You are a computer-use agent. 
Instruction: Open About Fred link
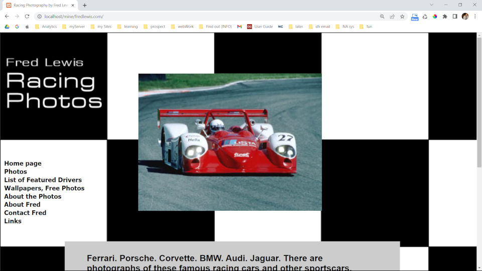pyautogui.click(x=22, y=205)
